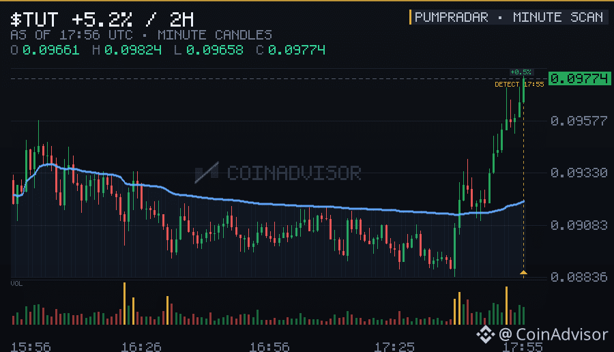This screenshot has width=614, height=352.
Task: Click the 0.09330 price axis label
Action: (579, 173)
